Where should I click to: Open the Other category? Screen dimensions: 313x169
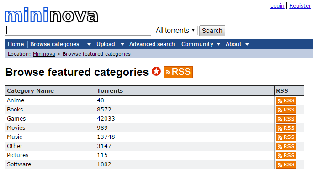click(x=15, y=146)
